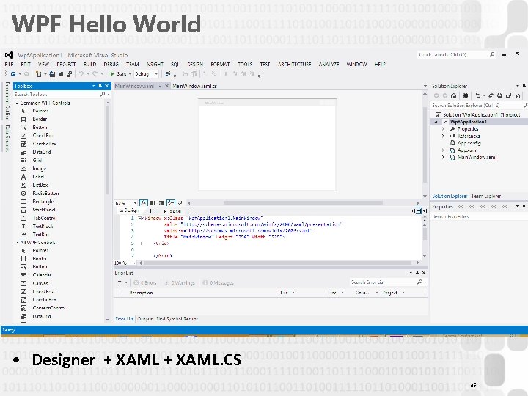Collapse the Common WPF Controls group
This screenshot has height=396, width=528.
pos(17,103)
